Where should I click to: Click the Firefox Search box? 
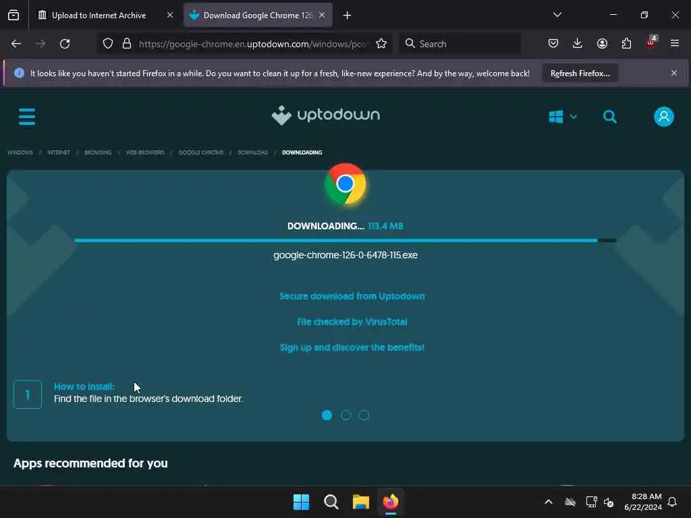tap(460, 44)
